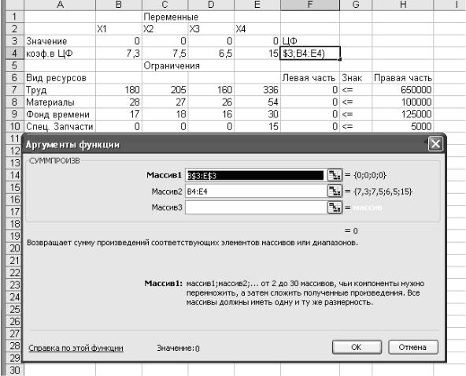
Task: Click cell X3 in row 2
Action: (x=211, y=29)
